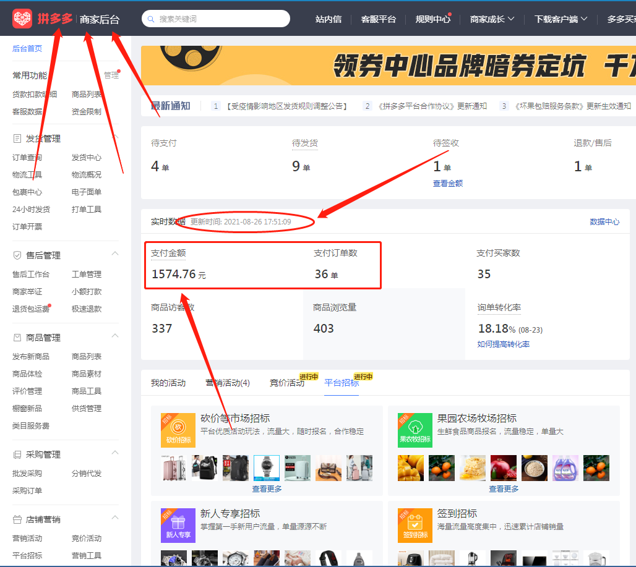The image size is (636, 567).
Task: Open 评价管理 in sidebar
Action: (x=27, y=391)
